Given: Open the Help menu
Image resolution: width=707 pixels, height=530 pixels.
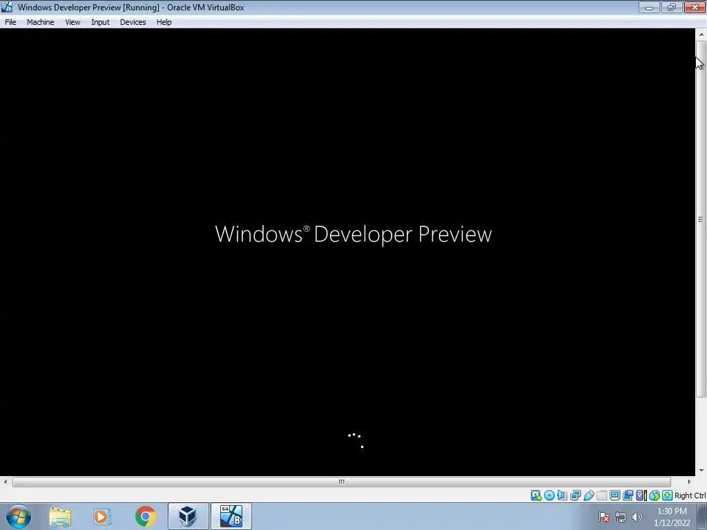Looking at the screenshot, I should 164,22.
